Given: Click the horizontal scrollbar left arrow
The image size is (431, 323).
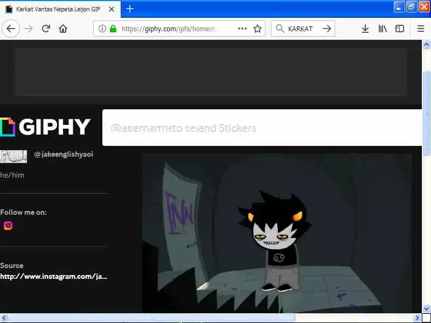Looking at the screenshot, I should [x=4, y=318].
